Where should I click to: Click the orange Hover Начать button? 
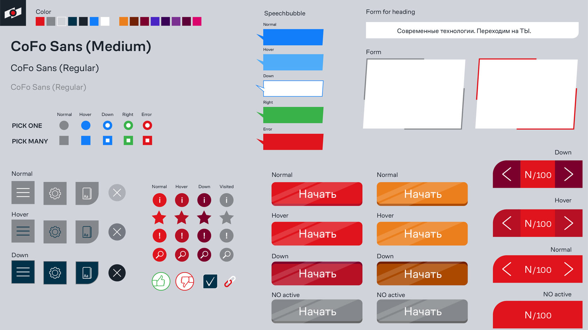click(x=422, y=234)
